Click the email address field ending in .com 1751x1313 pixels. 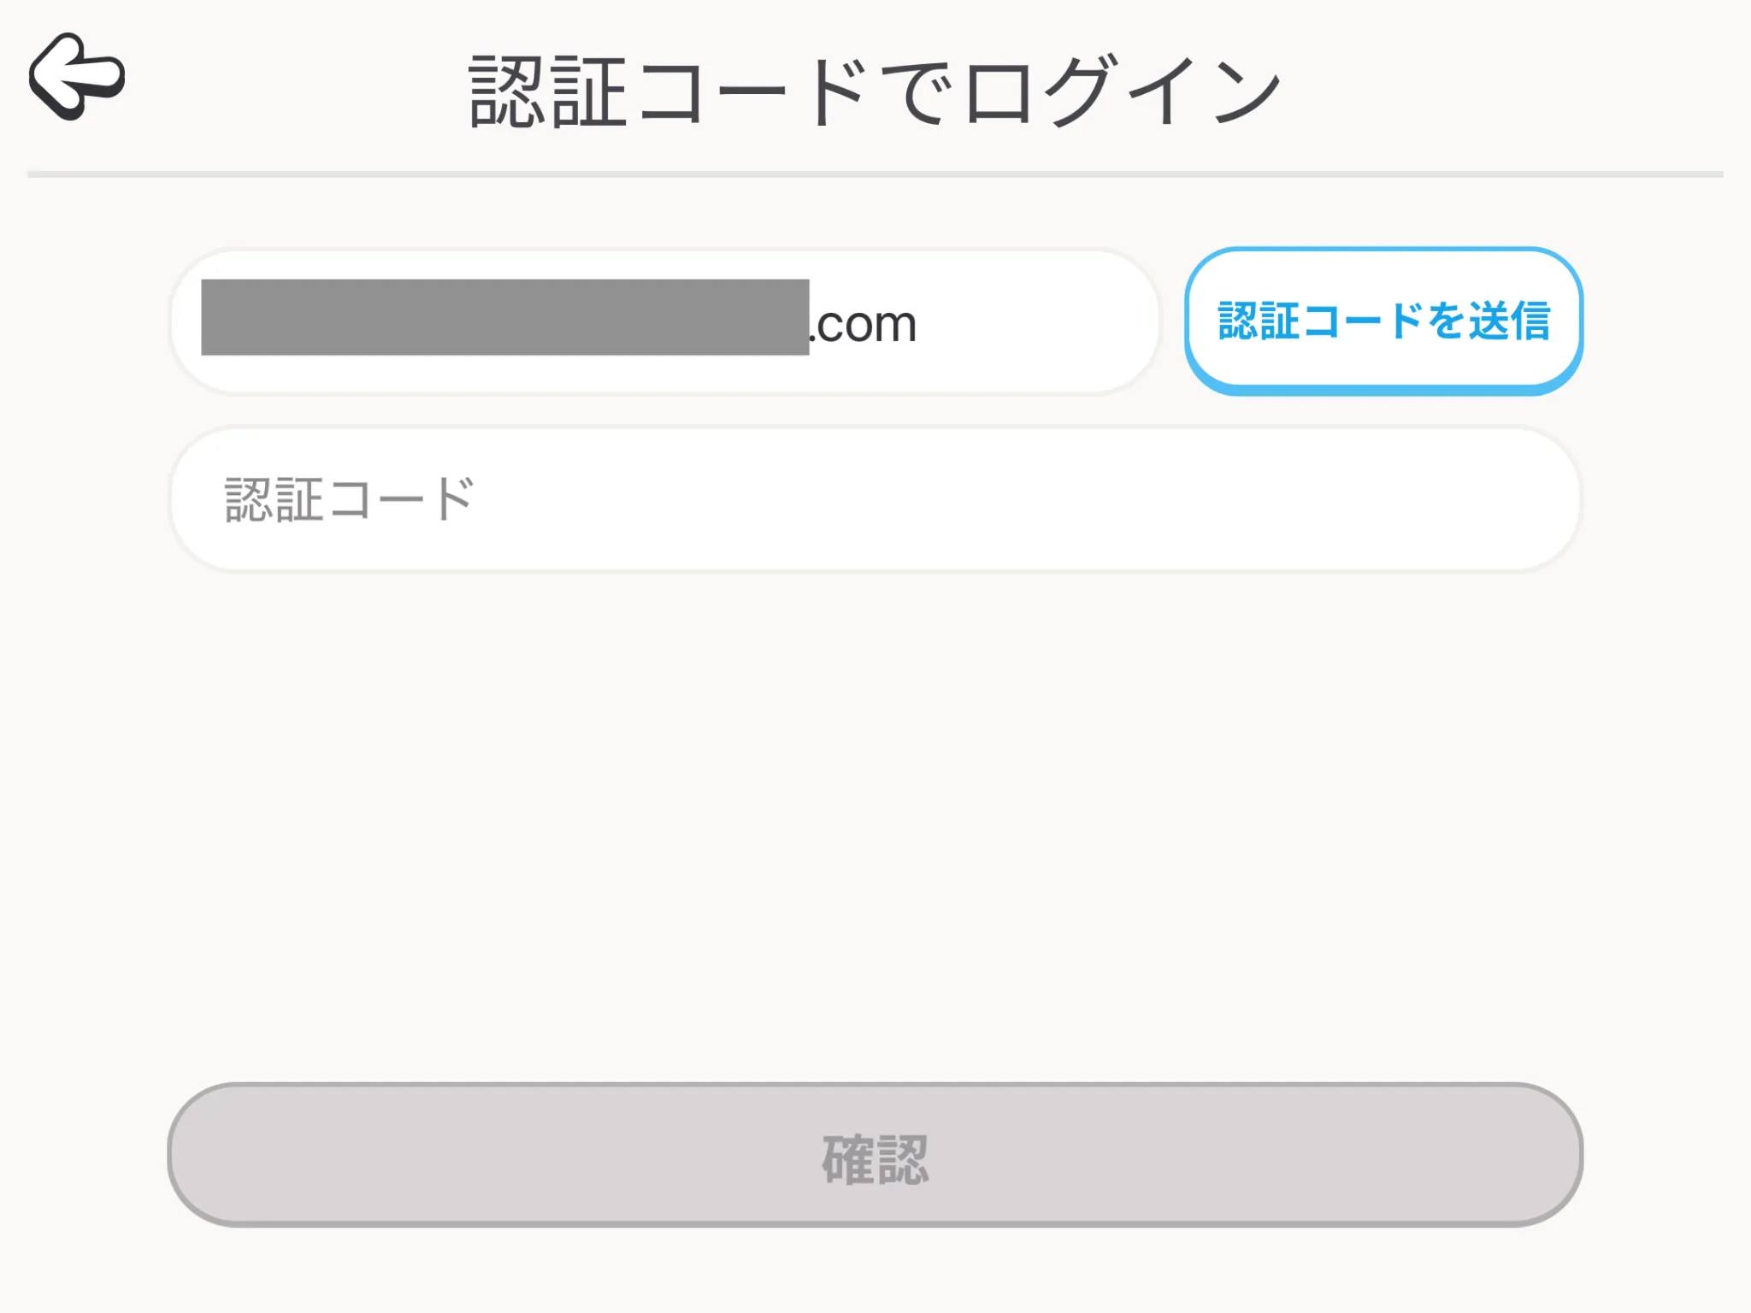pos(664,321)
